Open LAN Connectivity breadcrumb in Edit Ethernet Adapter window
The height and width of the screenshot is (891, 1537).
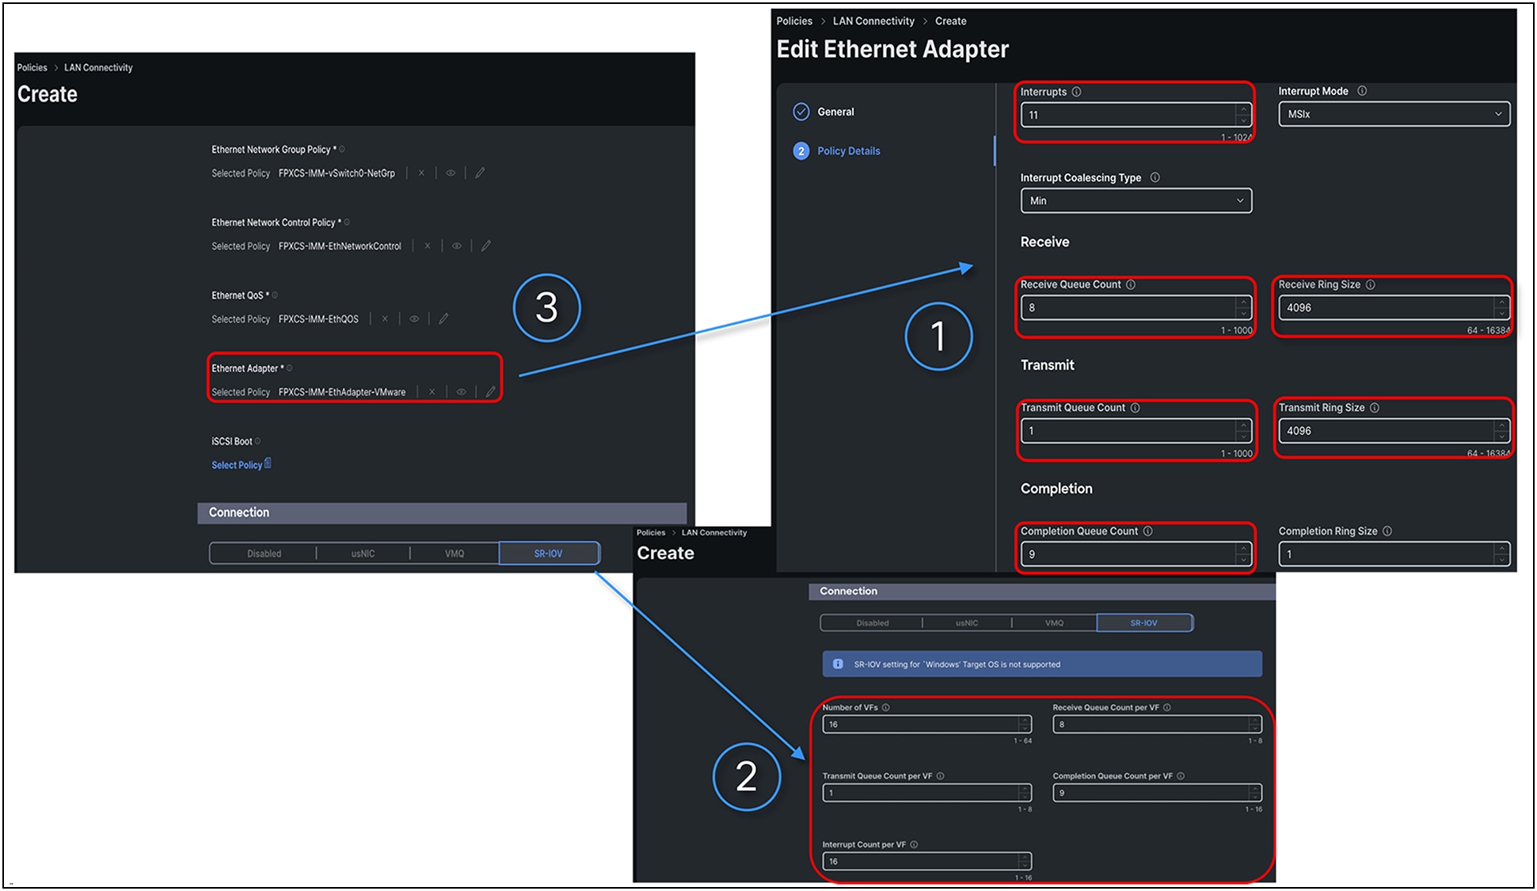pos(873,21)
